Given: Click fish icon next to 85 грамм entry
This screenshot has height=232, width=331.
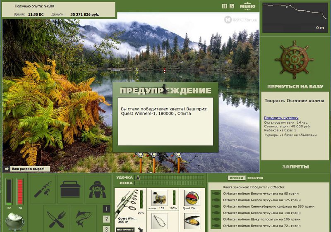Looking at the screenshot, I should point(216,194).
